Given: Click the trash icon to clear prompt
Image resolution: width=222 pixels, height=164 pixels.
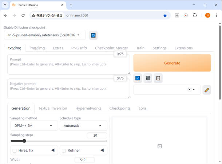Looking at the screenshot, I should tap(148, 78).
